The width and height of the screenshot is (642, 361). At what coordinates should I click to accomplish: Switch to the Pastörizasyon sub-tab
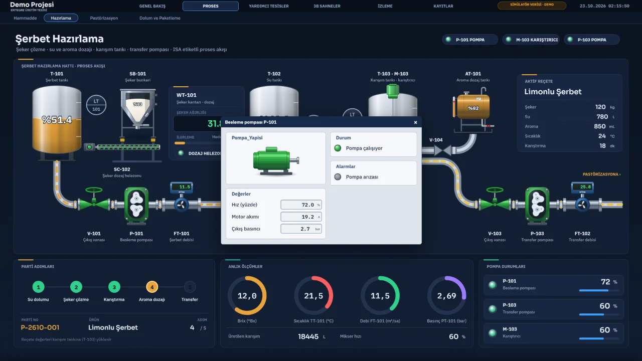point(104,18)
